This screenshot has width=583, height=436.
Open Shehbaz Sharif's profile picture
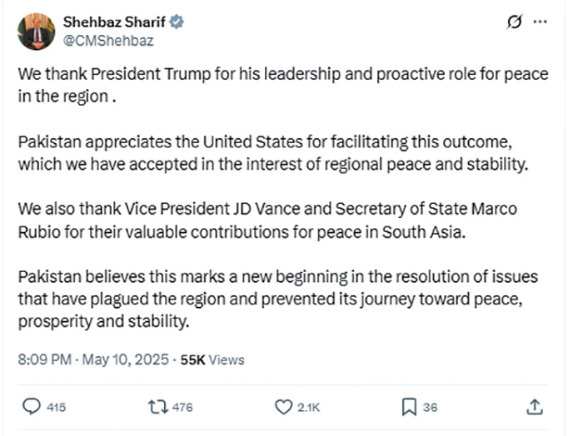coord(37,31)
